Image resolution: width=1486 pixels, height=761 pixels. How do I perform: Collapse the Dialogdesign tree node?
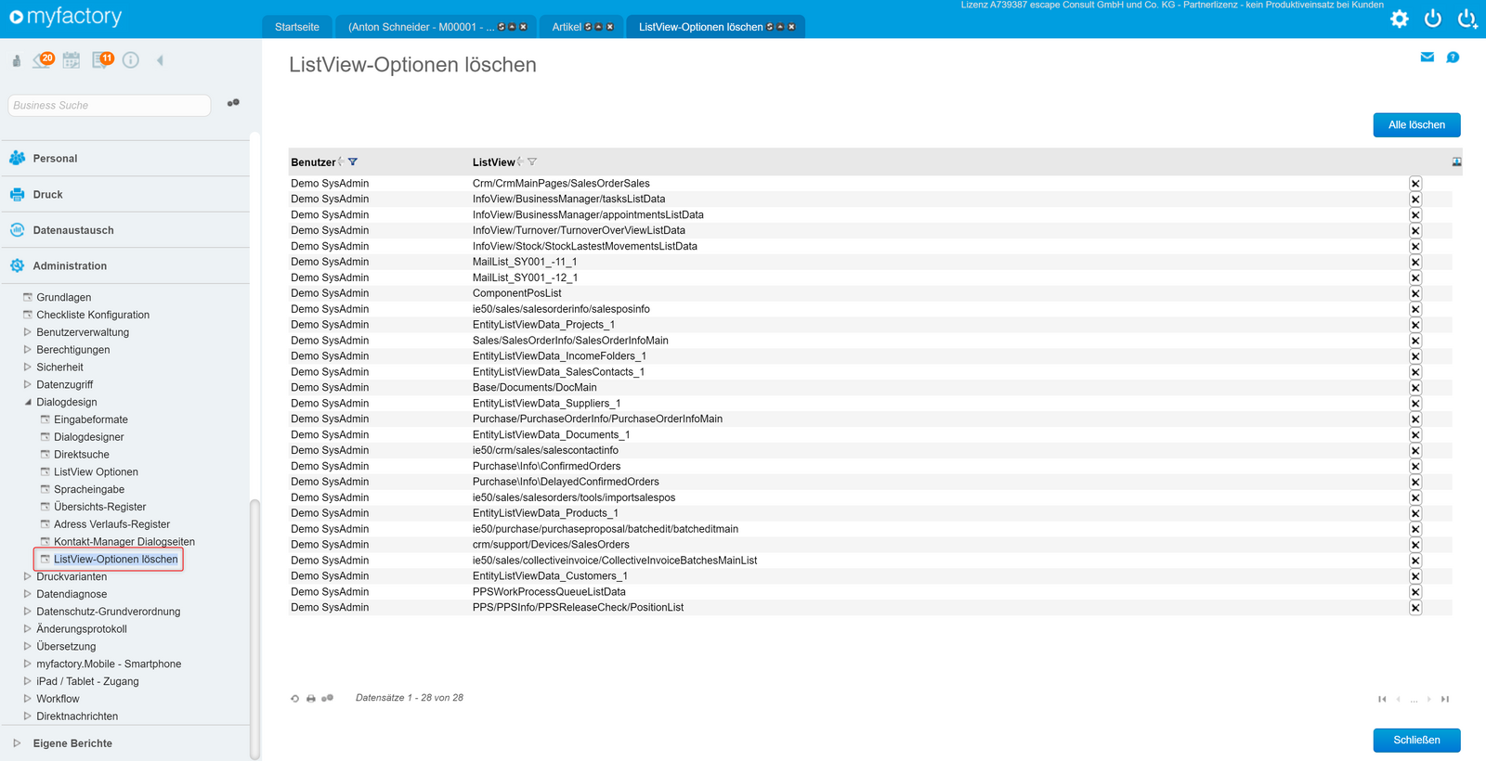(27, 403)
